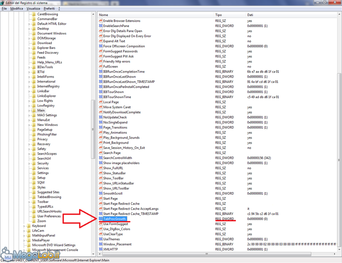
Task: Expand the Toolbar key node
Action: 29,202
